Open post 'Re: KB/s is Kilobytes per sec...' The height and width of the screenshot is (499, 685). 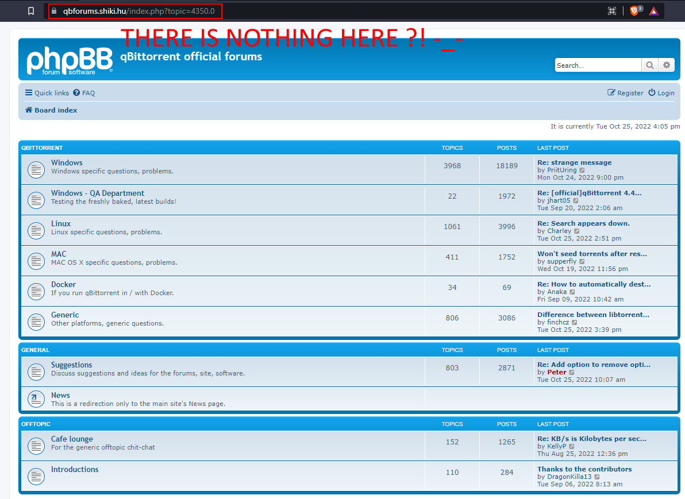click(592, 439)
